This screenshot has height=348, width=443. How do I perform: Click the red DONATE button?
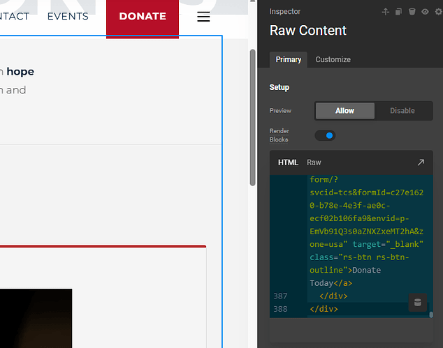pyautogui.click(x=143, y=17)
